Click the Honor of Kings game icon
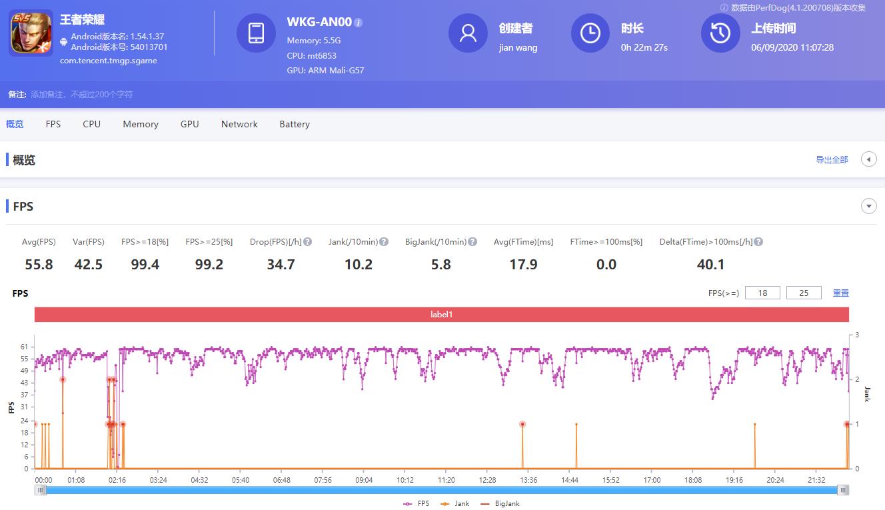Screen dimensions: 885x510 (31, 33)
